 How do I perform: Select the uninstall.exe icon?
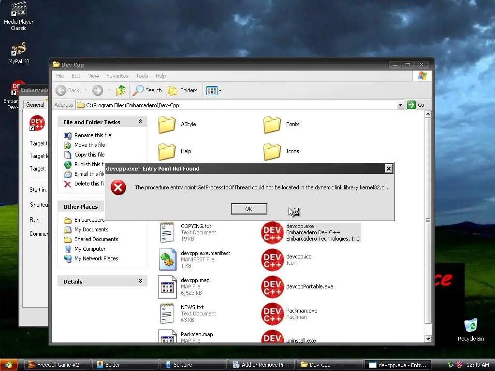click(273, 336)
